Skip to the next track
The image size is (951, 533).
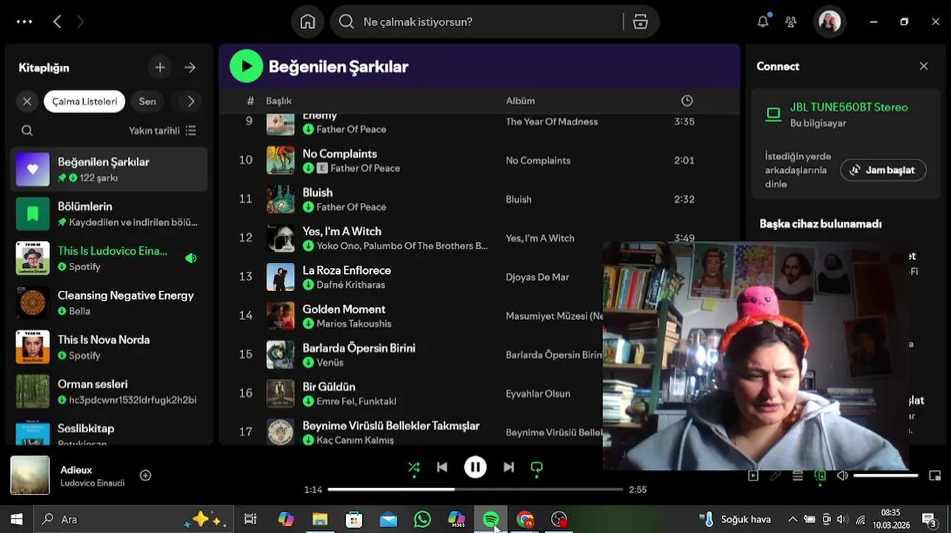point(509,467)
